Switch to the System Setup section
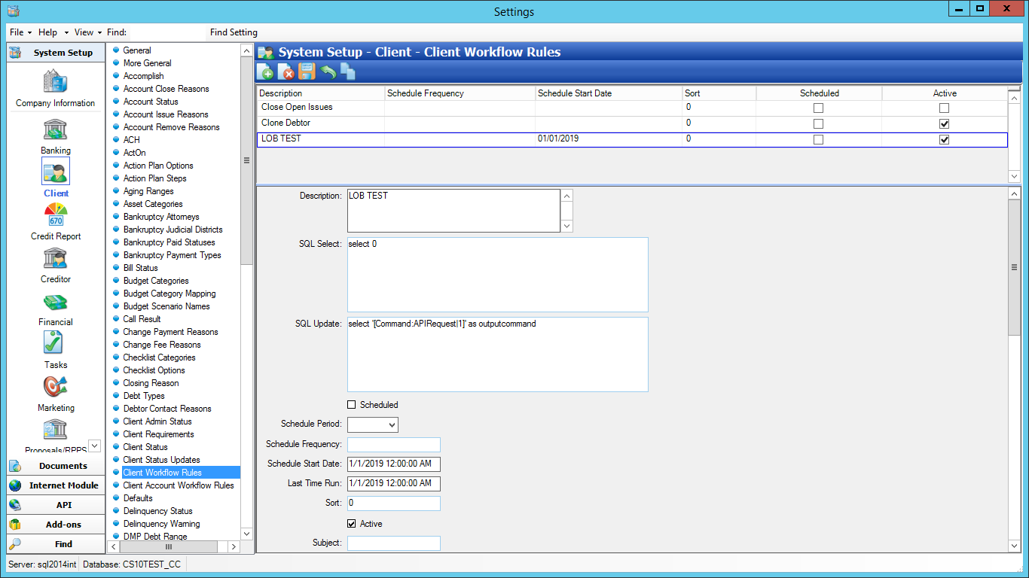1029x578 pixels. [x=56, y=53]
